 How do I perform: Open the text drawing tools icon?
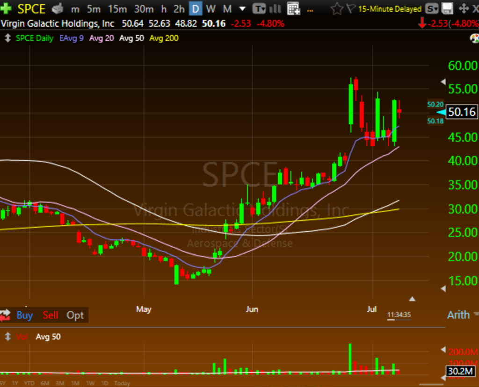coord(259,9)
